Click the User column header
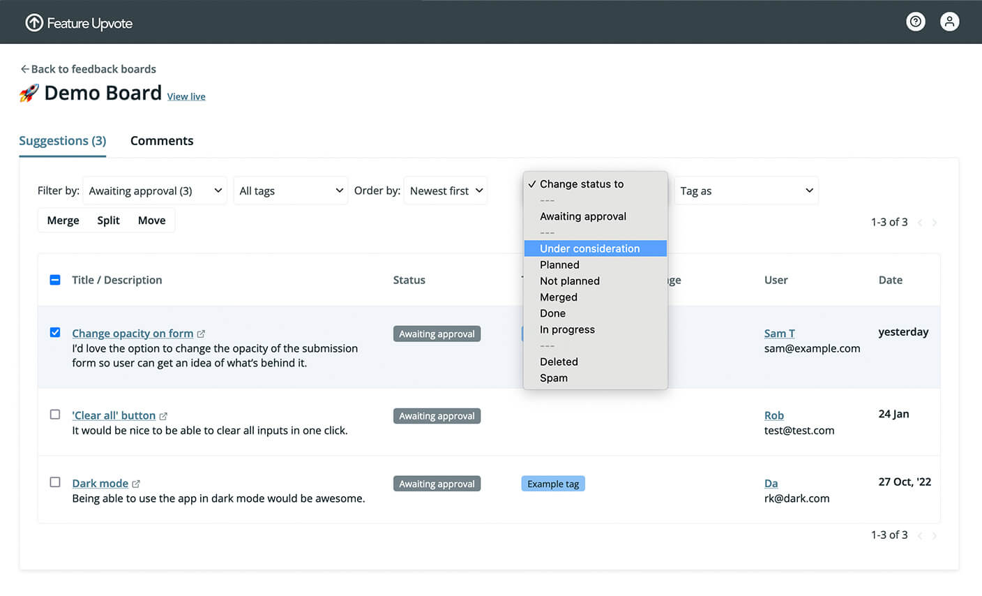The height and width of the screenshot is (596, 982). coord(776,280)
